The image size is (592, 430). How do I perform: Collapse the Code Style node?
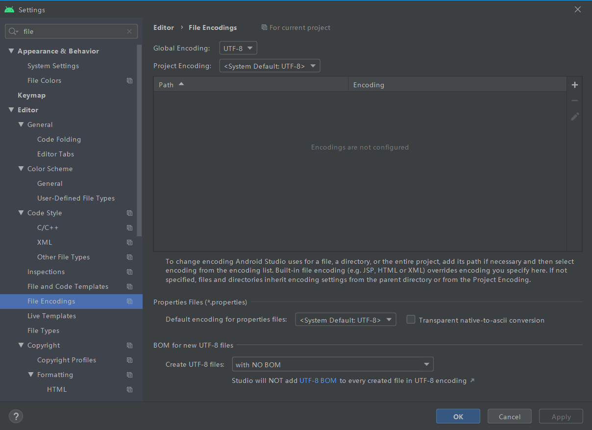(21, 213)
